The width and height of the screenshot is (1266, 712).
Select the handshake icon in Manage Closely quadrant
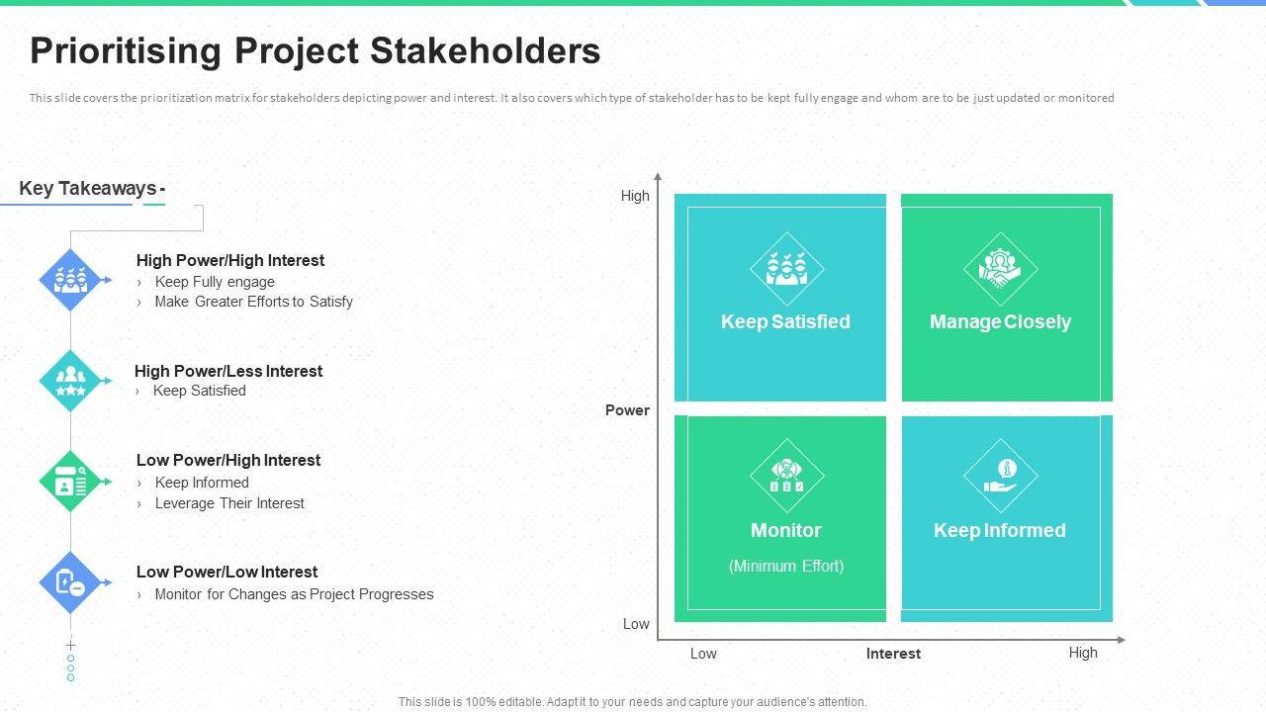tap(1000, 269)
